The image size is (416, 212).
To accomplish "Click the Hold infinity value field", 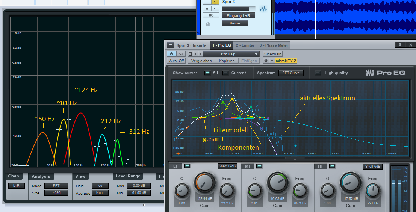I will click(x=100, y=186).
